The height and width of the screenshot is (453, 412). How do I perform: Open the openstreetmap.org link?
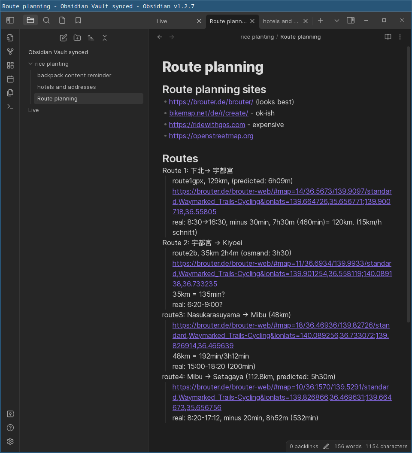pos(211,136)
